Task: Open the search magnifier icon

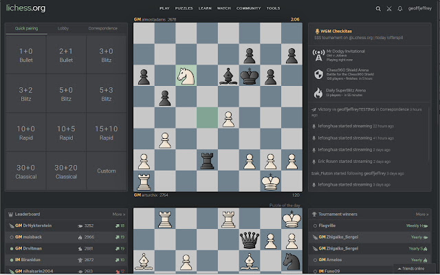Action: coord(378,9)
